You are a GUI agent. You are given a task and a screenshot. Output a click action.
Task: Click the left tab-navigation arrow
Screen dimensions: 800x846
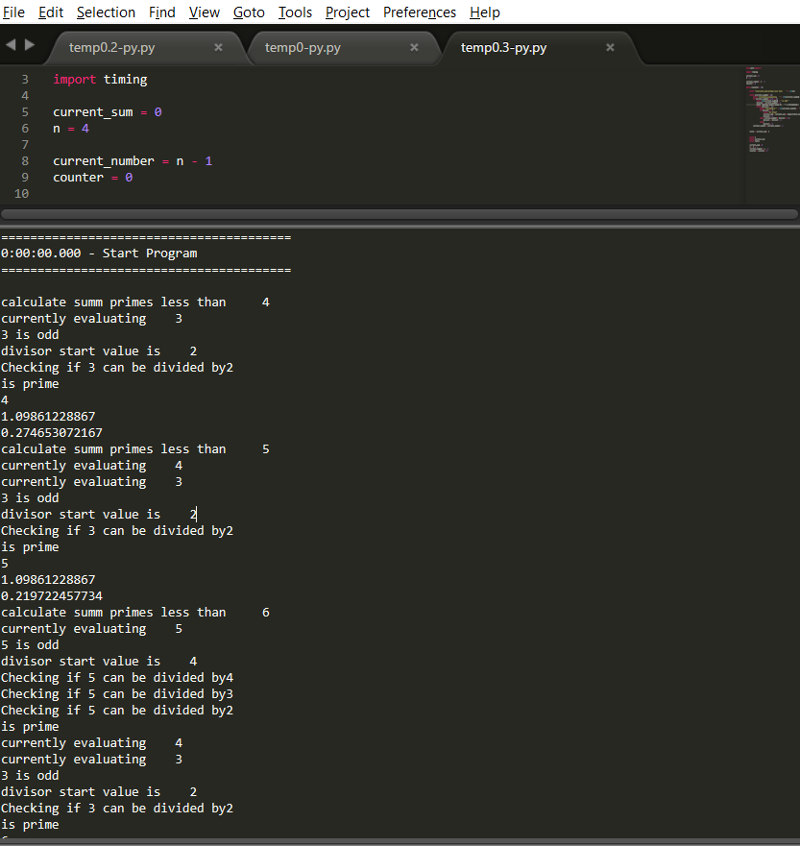[11, 45]
